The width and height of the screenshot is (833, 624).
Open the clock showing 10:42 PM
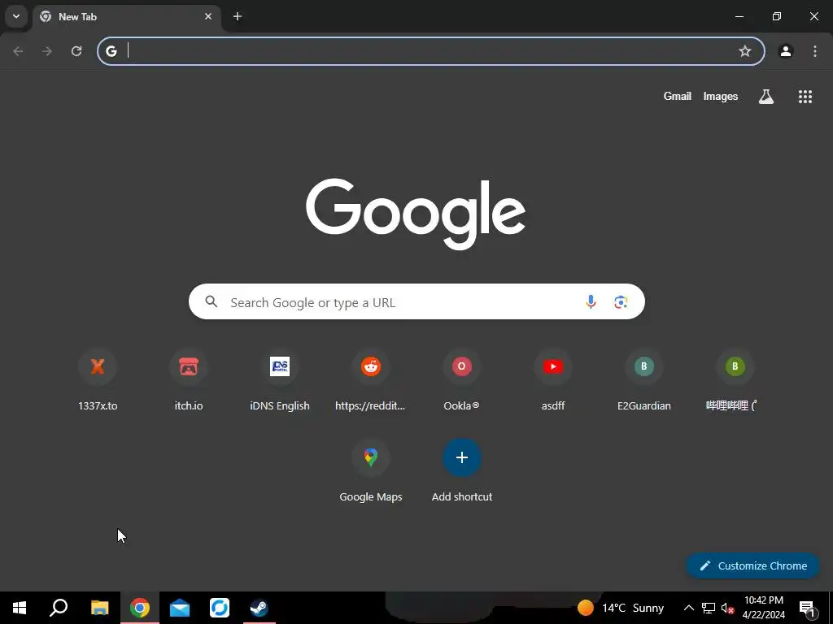tap(763, 608)
